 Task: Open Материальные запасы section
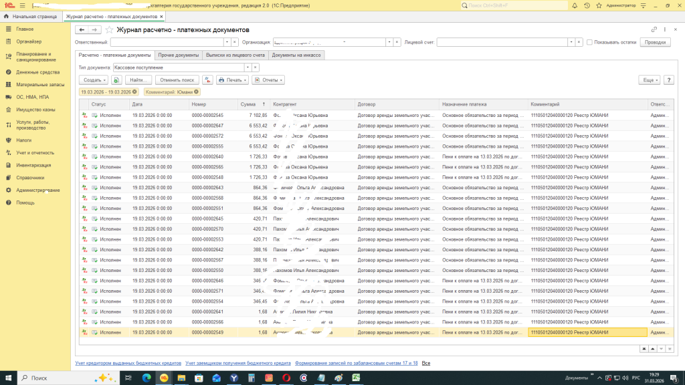coord(40,85)
